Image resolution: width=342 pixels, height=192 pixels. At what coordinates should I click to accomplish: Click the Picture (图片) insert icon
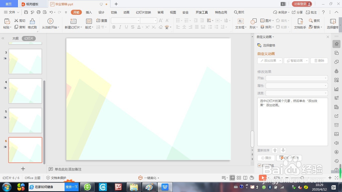click(262, 20)
